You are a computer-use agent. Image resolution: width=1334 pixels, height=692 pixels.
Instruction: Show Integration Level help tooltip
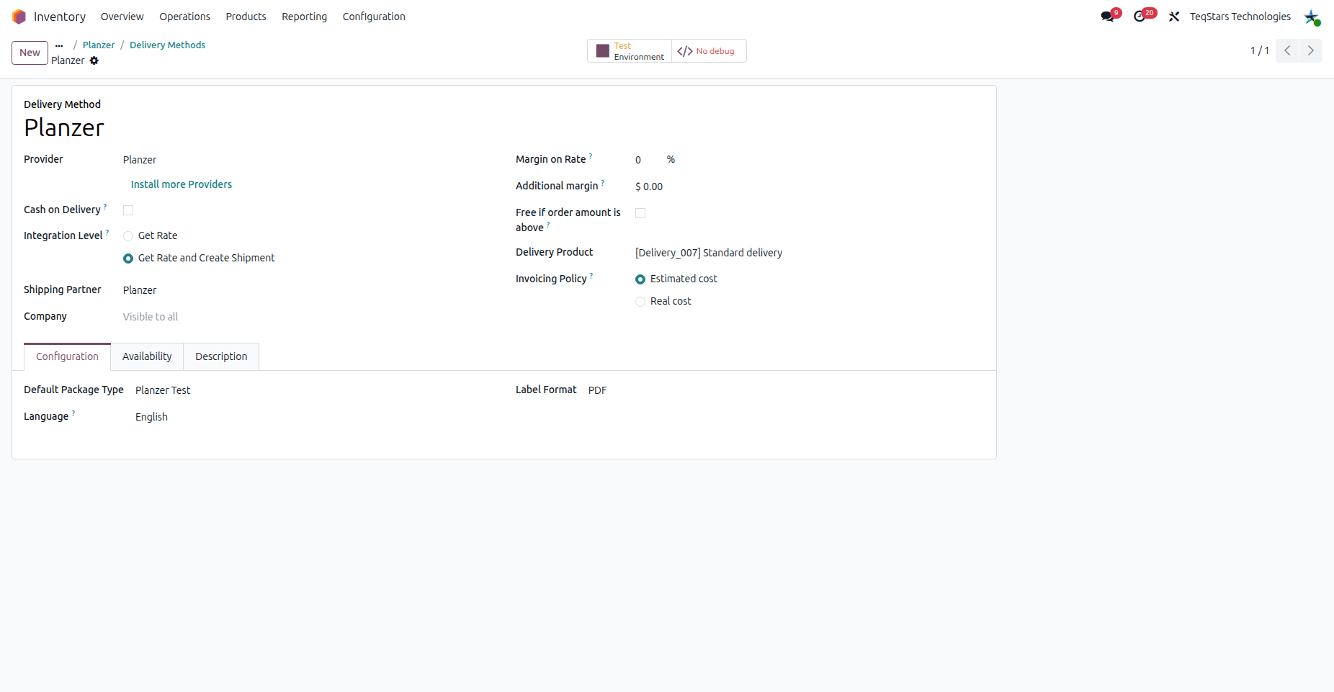(x=107, y=232)
